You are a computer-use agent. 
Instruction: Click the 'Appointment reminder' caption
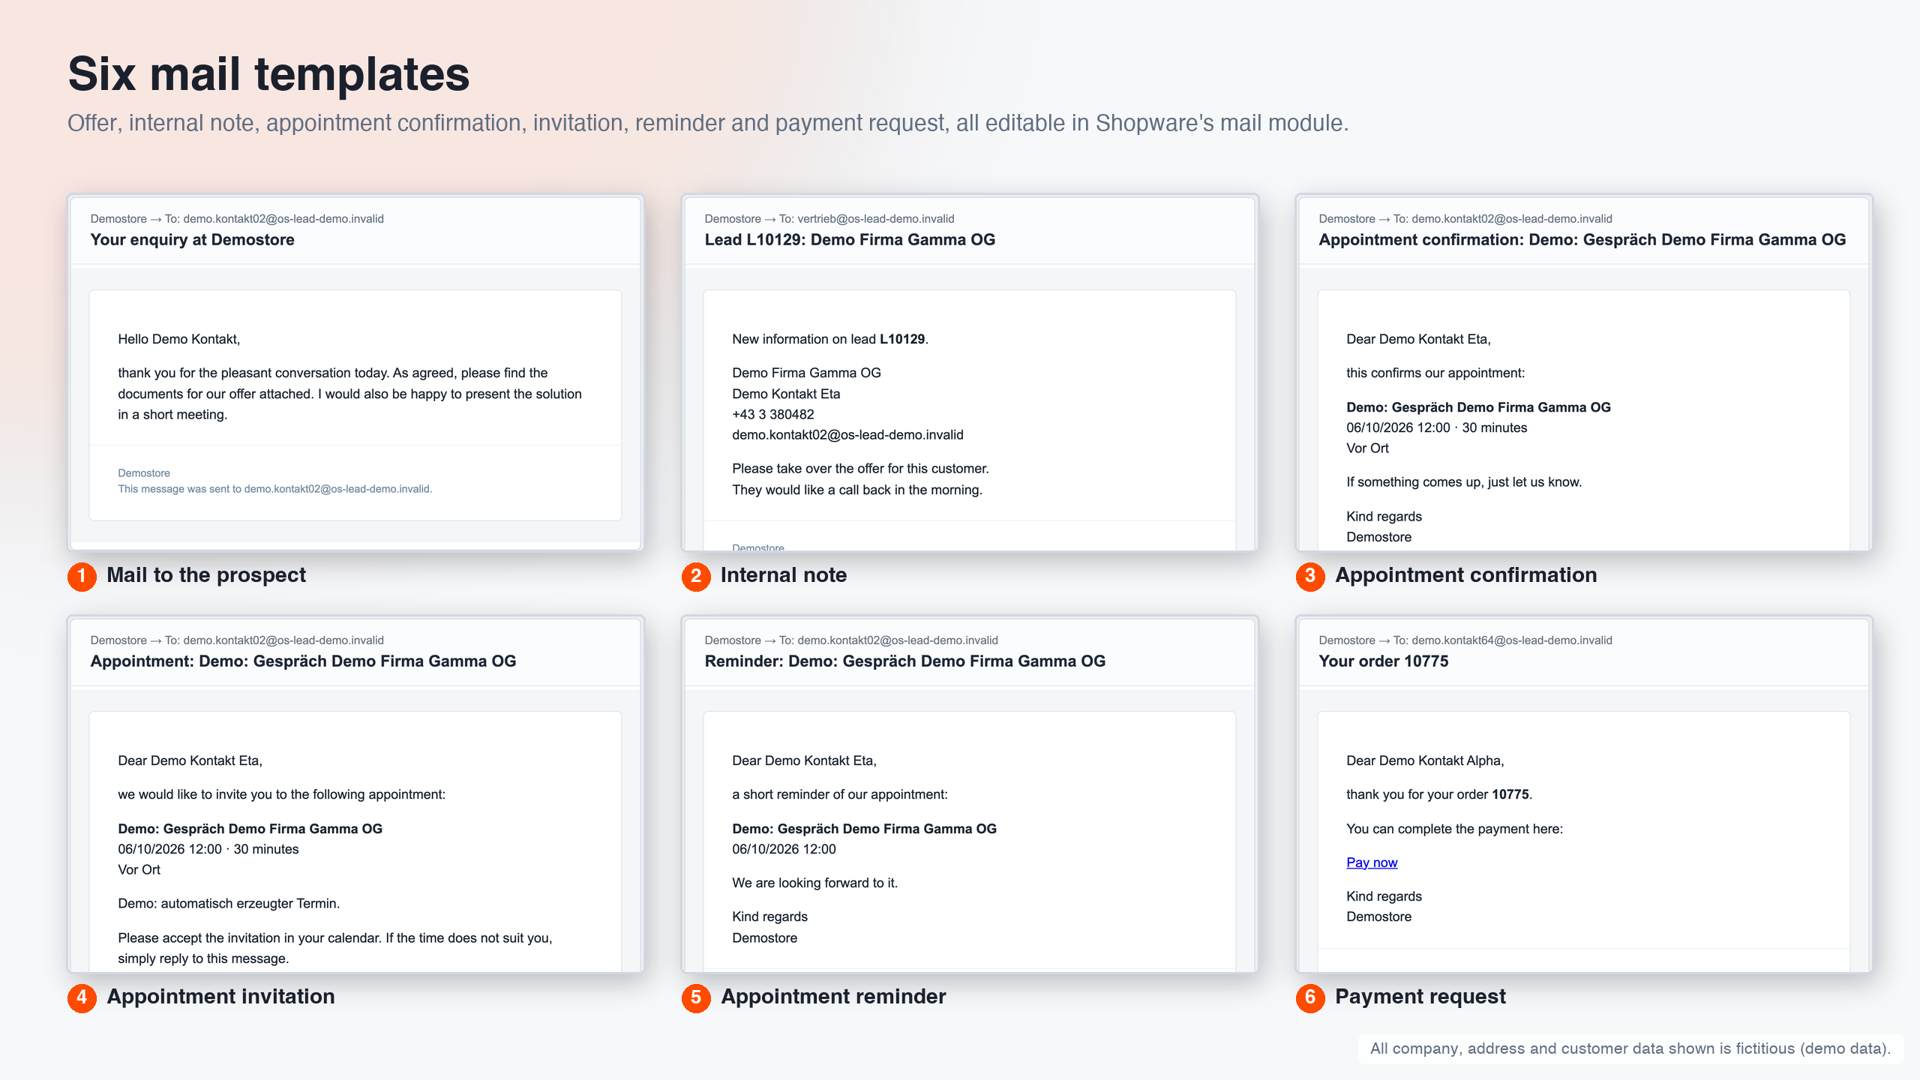coord(833,997)
